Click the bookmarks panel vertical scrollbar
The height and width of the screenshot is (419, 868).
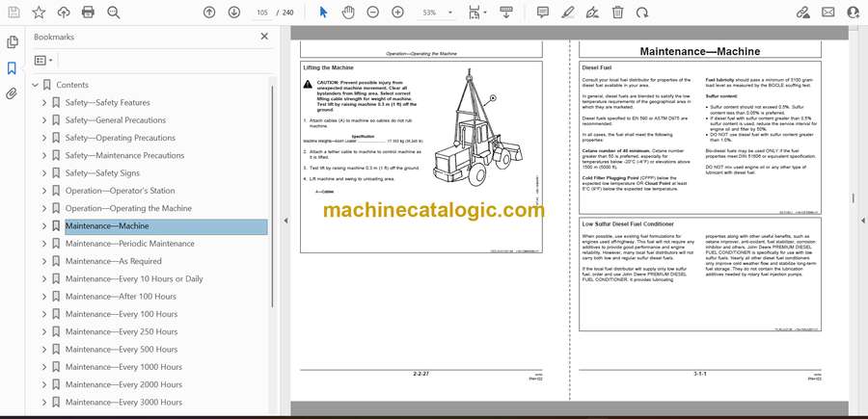(272, 193)
